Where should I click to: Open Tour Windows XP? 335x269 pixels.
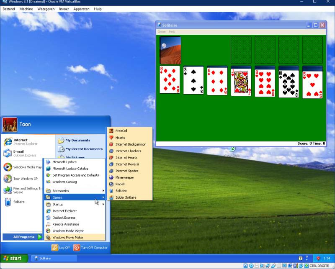(23, 179)
